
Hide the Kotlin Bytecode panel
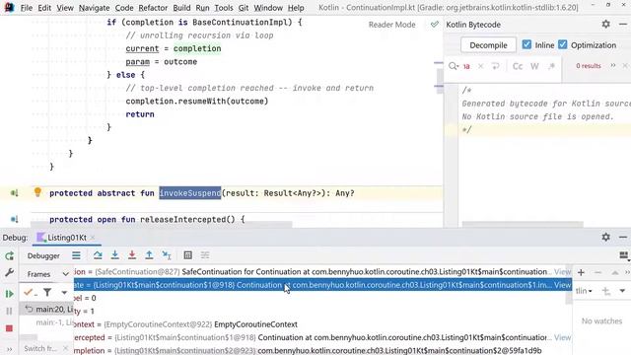pos(623,24)
